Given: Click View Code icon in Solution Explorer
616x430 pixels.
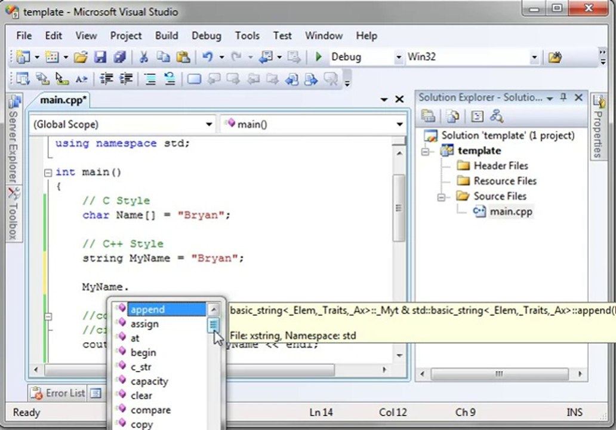Looking at the screenshot, I should pyautogui.click(x=477, y=116).
